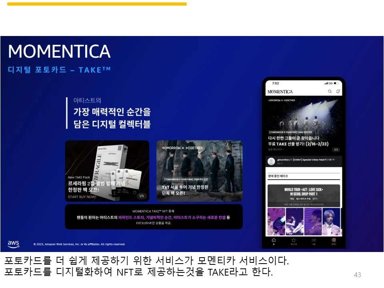Click the page number 43

click(x=357, y=275)
